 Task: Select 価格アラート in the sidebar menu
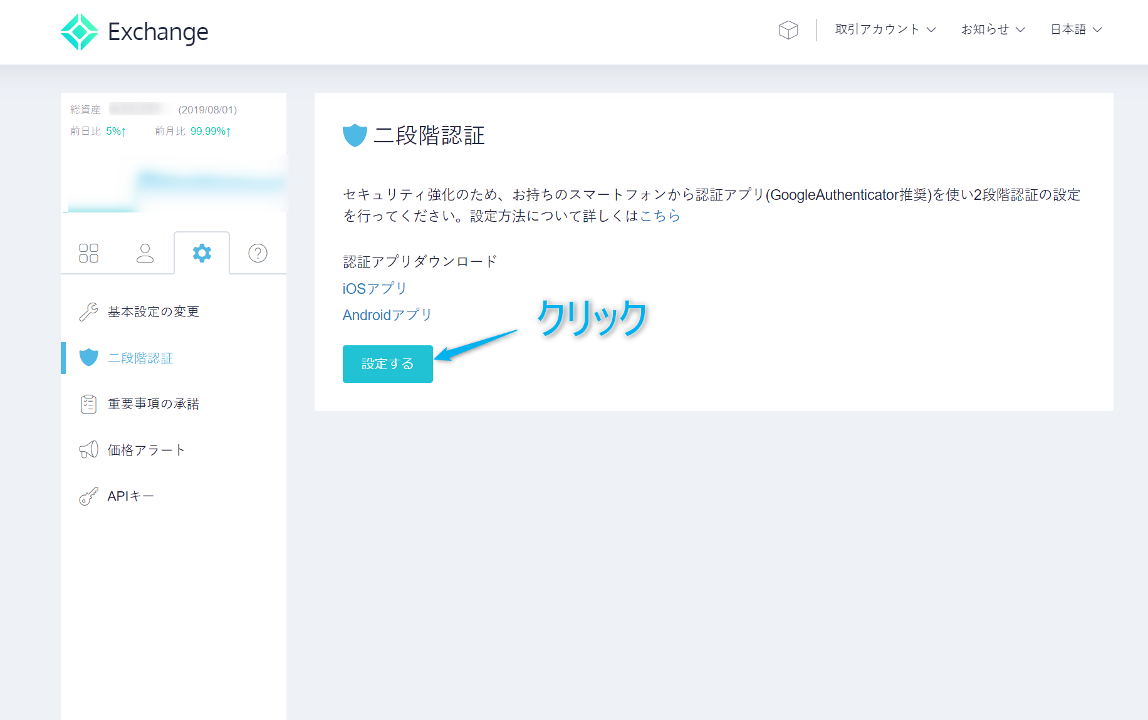145,449
